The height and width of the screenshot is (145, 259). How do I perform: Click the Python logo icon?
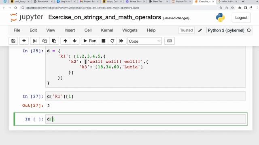click(220, 17)
